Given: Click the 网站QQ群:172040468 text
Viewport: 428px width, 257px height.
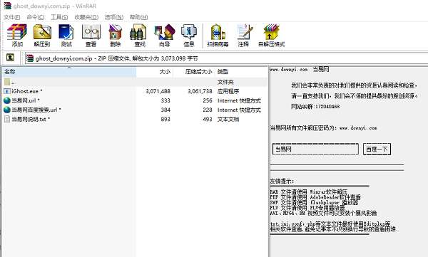Looking at the screenshot, I should tap(315, 107).
